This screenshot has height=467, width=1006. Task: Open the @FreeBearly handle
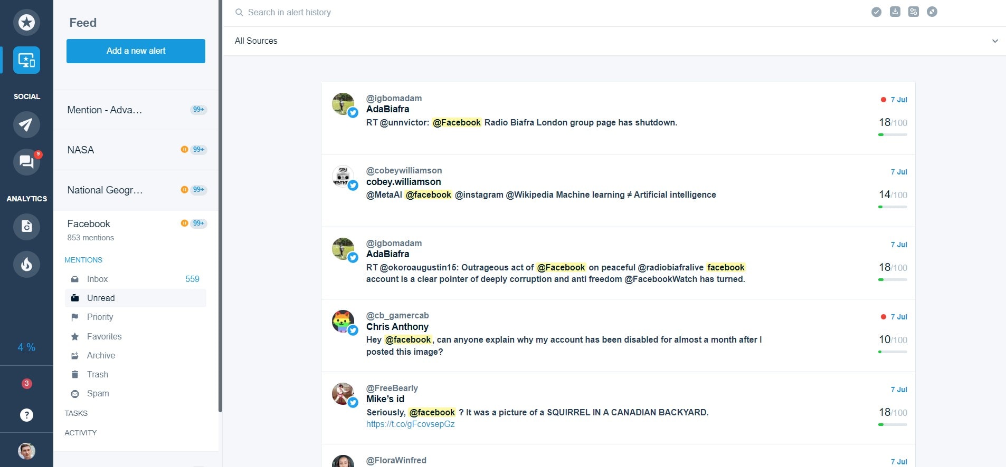pos(392,388)
